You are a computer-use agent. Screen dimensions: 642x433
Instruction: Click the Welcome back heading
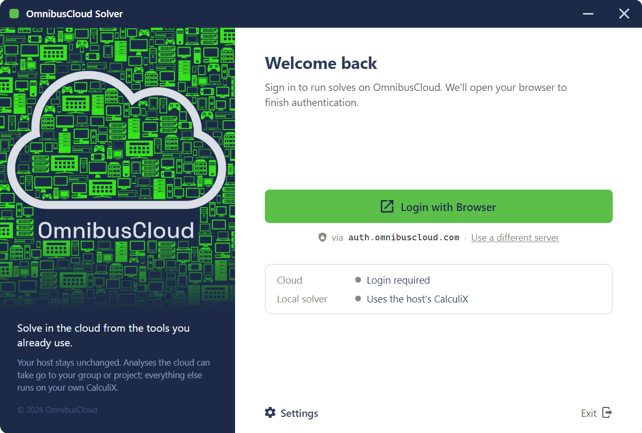(x=321, y=63)
